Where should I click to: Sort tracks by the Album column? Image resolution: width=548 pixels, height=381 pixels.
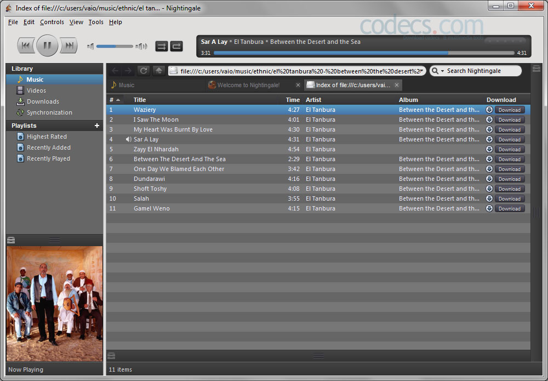408,100
